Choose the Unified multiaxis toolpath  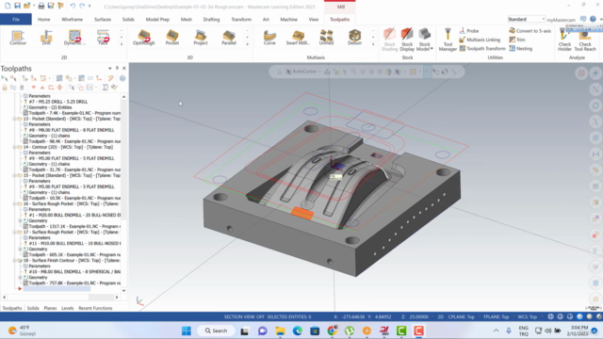click(326, 38)
